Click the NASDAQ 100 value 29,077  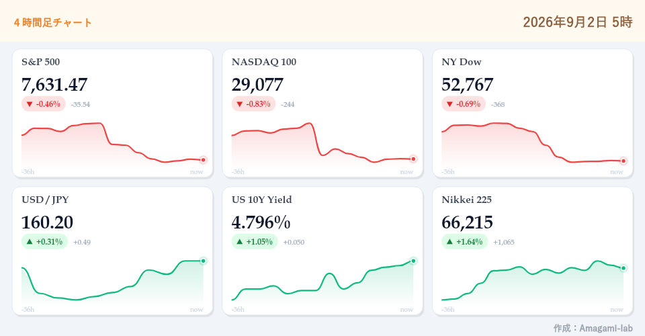click(x=257, y=85)
